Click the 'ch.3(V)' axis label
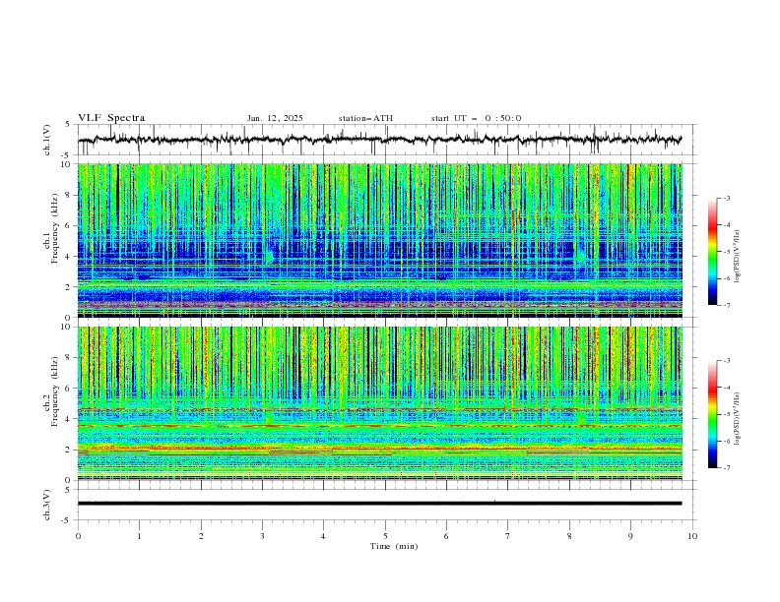Viewport: 780px width, 602px height. pyautogui.click(x=47, y=505)
